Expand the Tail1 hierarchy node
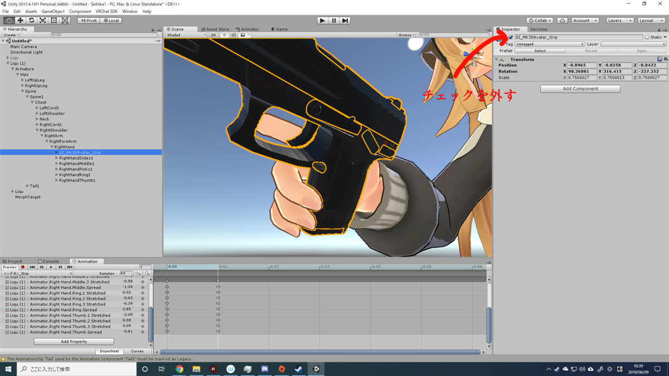Image resolution: width=669 pixels, height=376 pixels. click(x=27, y=186)
